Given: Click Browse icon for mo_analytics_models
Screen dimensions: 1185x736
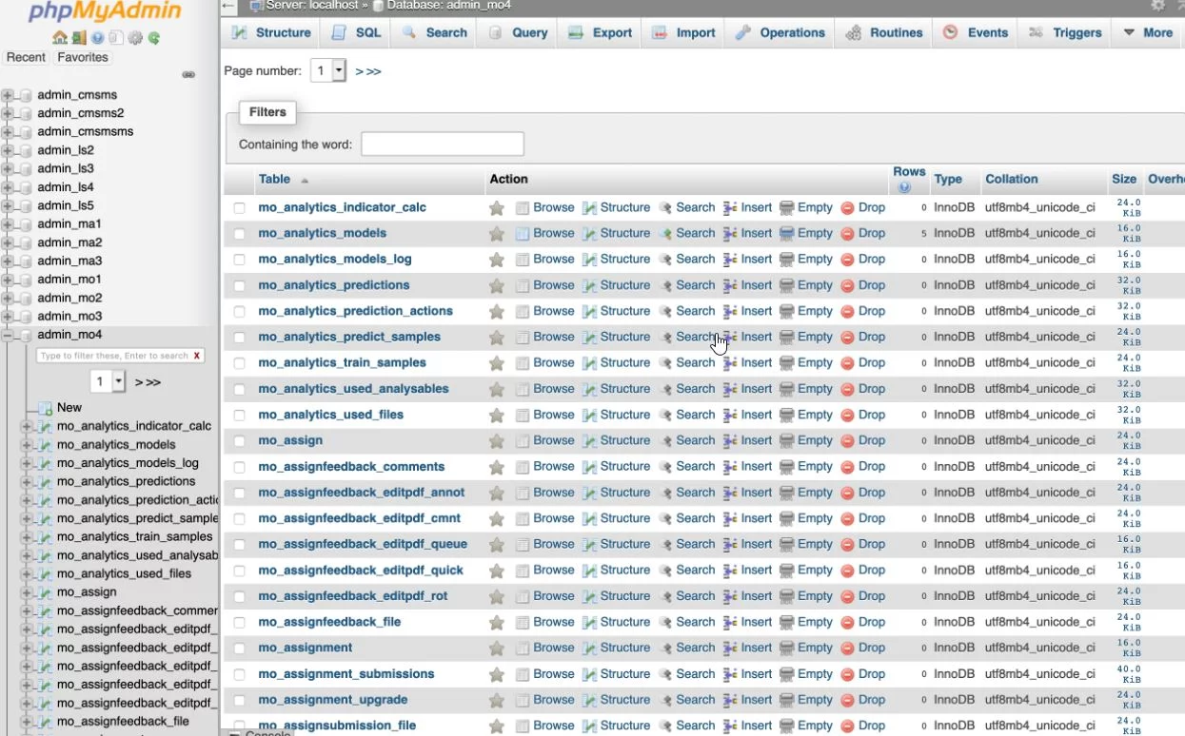Looking at the screenshot, I should pos(523,233).
